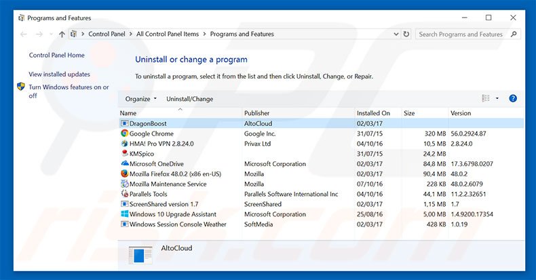Image resolution: width=536 pixels, height=280 pixels.
Task: Open the Organize dropdown menu
Action: click(141, 99)
